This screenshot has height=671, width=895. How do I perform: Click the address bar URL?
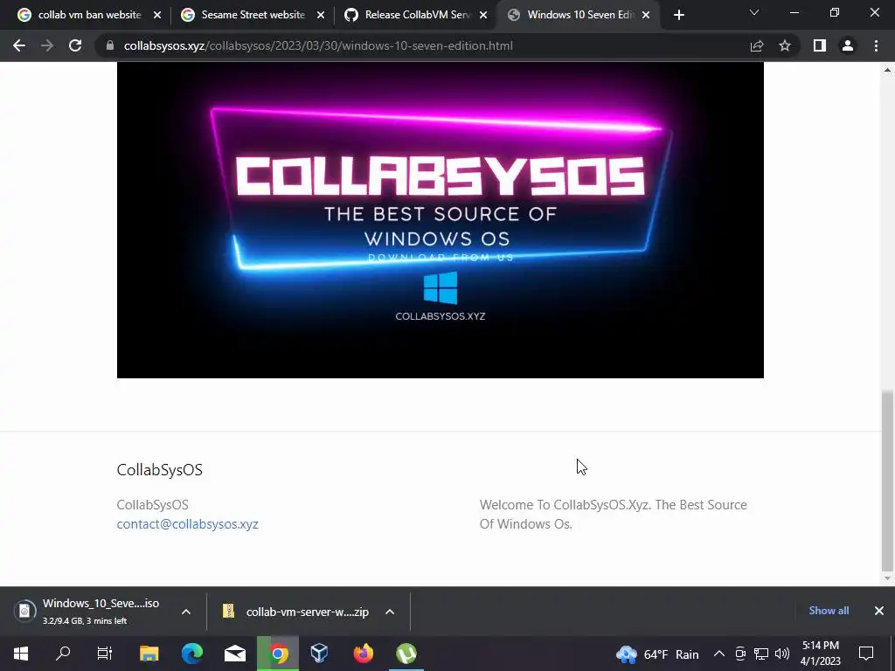tap(318, 45)
